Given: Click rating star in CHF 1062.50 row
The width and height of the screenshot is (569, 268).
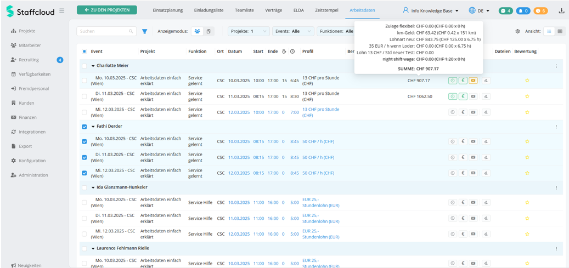Looking at the screenshot, I should click(527, 96).
